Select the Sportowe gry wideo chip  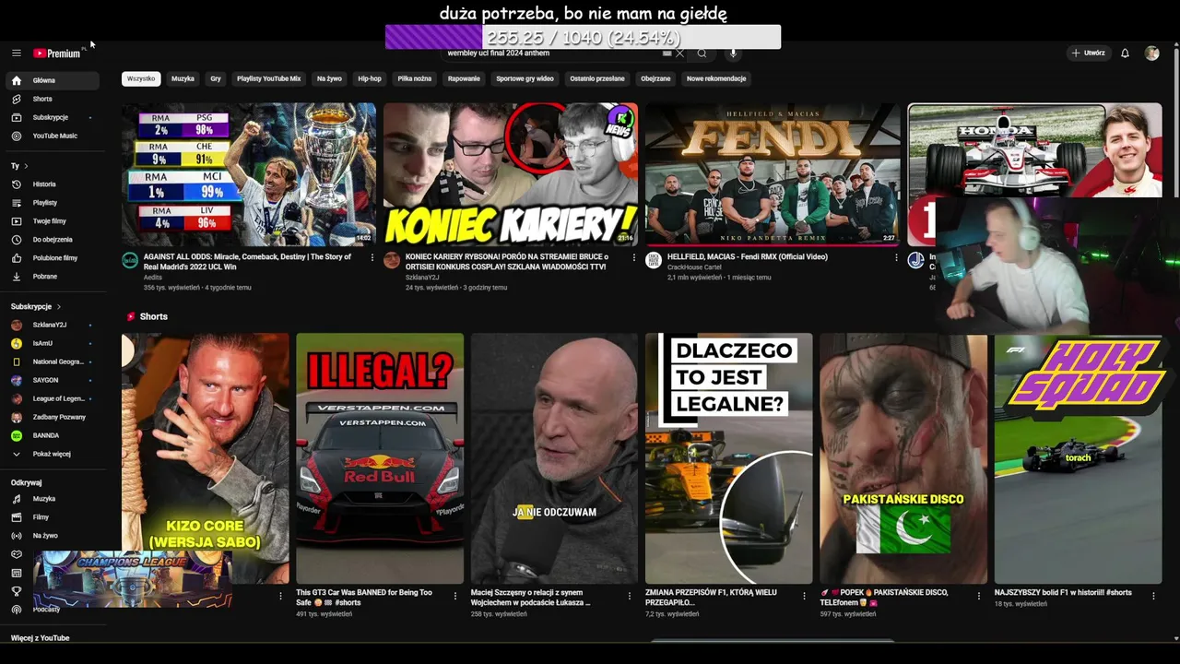[x=525, y=79]
